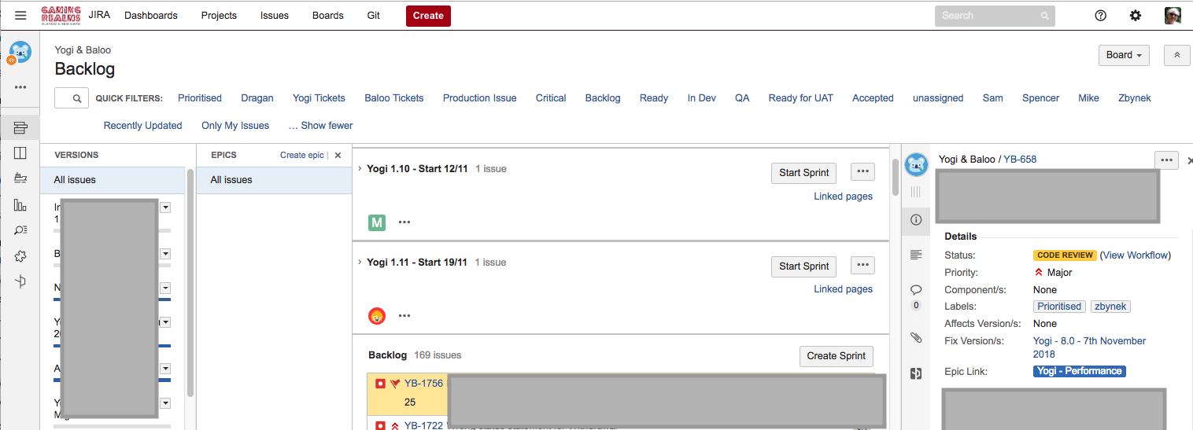Collapse the header with the double chevron button
Image resolution: width=1193 pixels, height=430 pixels.
coord(1176,55)
